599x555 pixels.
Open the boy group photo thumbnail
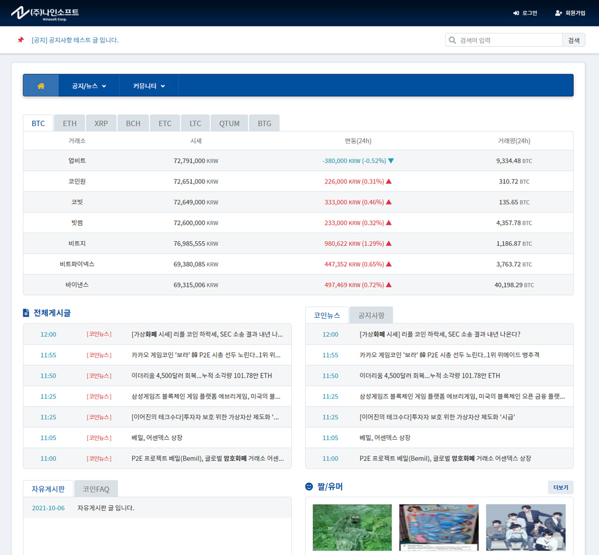coord(525,527)
